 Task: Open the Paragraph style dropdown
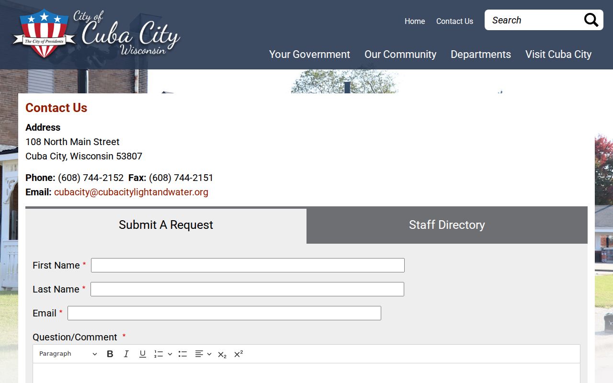coord(68,354)
